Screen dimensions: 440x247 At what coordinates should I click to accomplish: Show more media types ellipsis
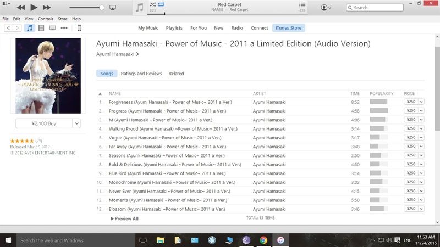[x=64, y=28]
